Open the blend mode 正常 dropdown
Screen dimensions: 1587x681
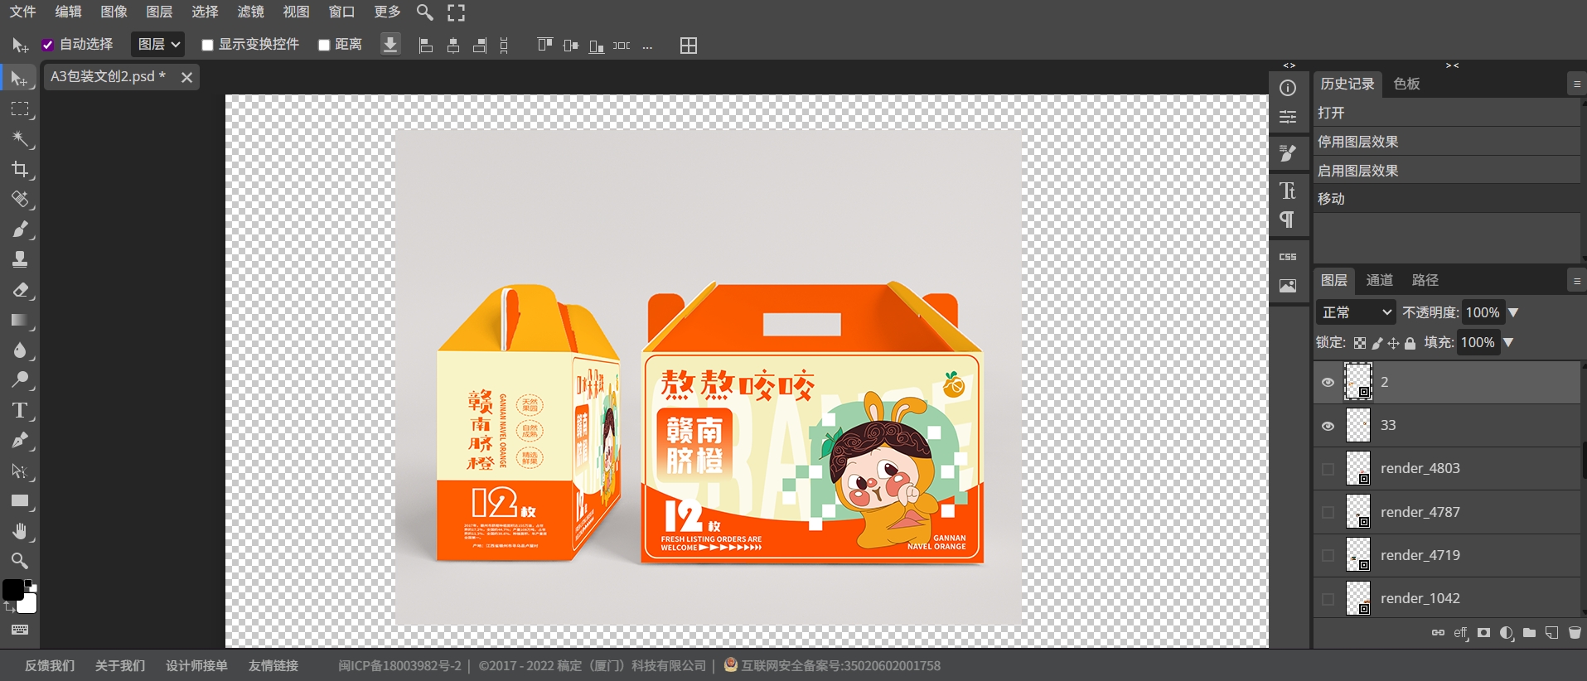click(x=1356, y=312)
